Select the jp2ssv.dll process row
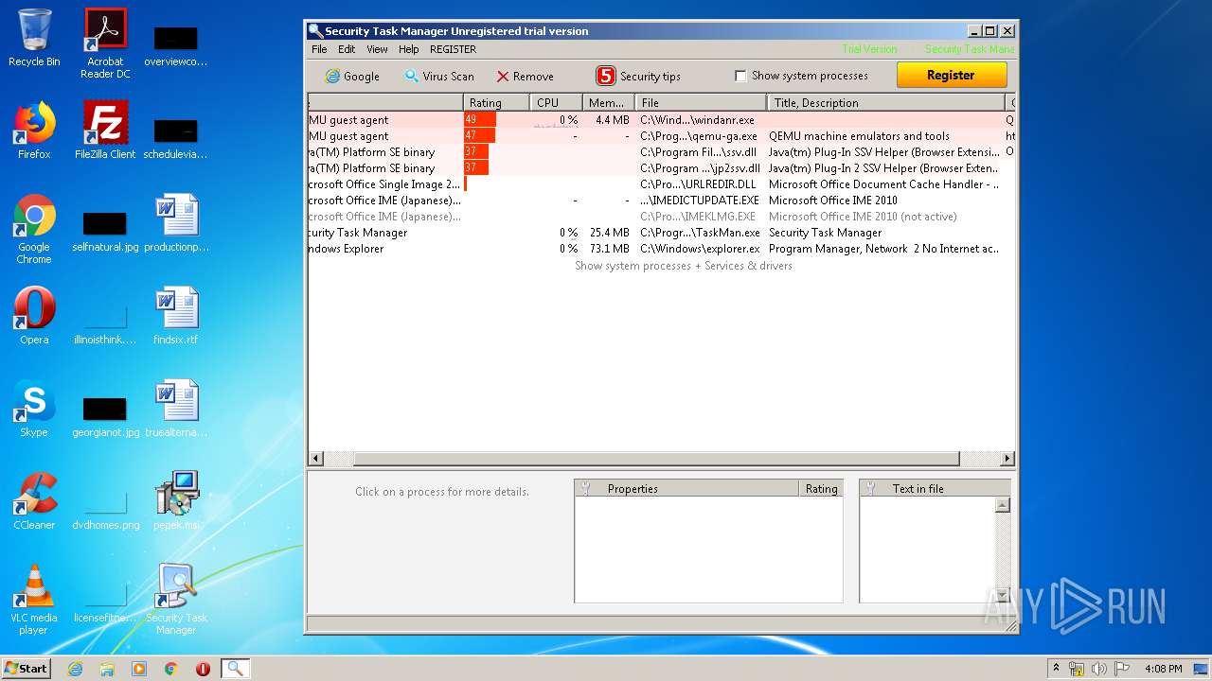Screen dimensions: 1212x681 (x=661, y=168)
